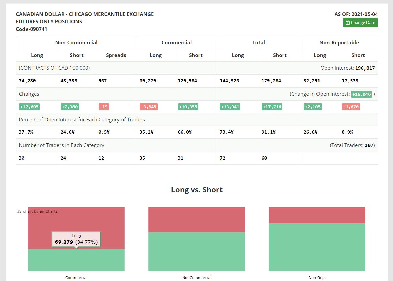
Task: Click the calendar icon in Change Date
Action: point(348,23)
